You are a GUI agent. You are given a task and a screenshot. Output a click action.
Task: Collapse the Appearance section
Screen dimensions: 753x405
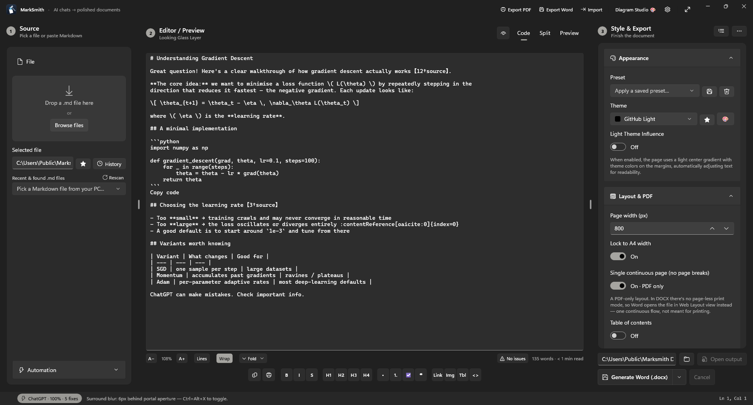point(731,58)
